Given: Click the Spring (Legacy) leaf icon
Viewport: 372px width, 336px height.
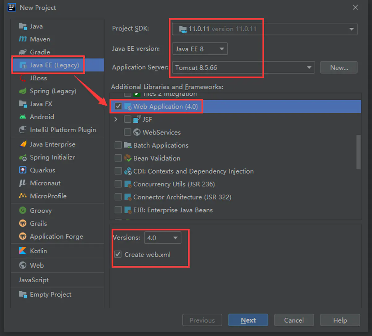Looking at the screenshot, I should coord(23,91).
